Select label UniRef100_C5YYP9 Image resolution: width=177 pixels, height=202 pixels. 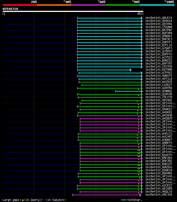click(159, 67)
